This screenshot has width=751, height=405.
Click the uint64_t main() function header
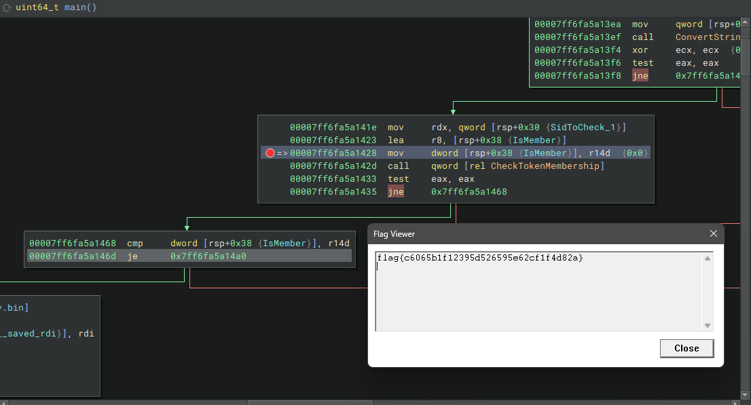coord(56,7)
